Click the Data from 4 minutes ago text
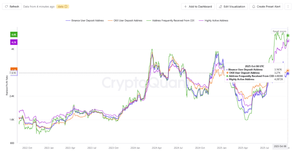Screen dimensions: 294x157 pos(39,6)
